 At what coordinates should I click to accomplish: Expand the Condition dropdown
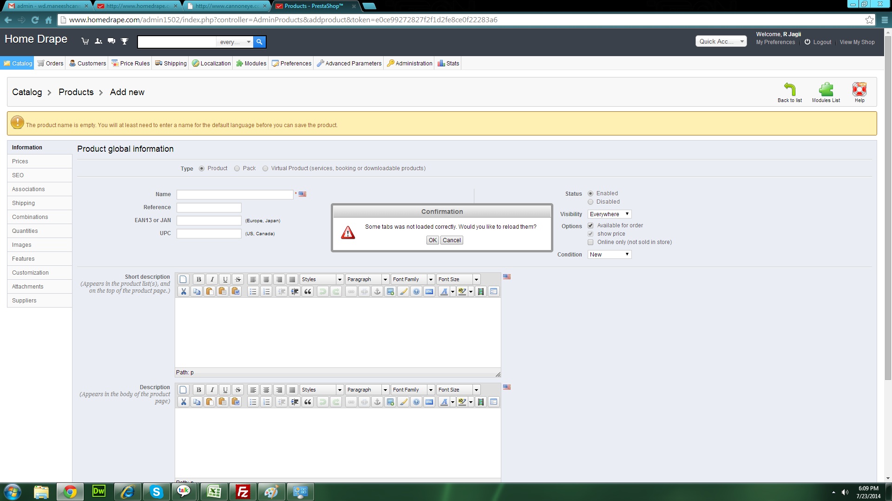coord(609,255)
